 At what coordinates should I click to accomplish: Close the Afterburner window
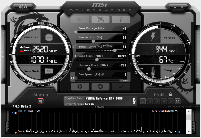(x=182, y=7)
